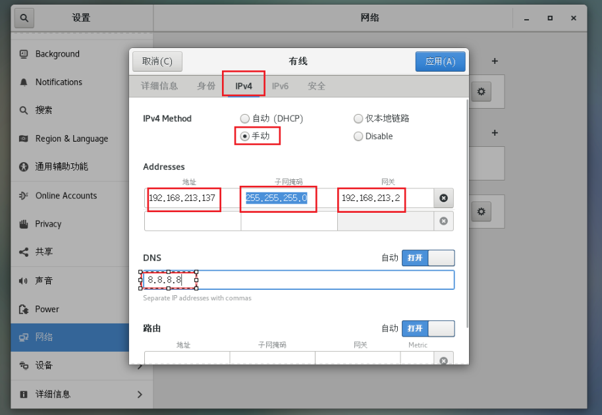The width and height of the screenshot is (602, 415).
Task: Click the Online Accounts icon
Action: (24, 196)
